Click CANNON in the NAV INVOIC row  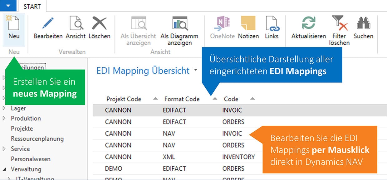tap(118, 134)
